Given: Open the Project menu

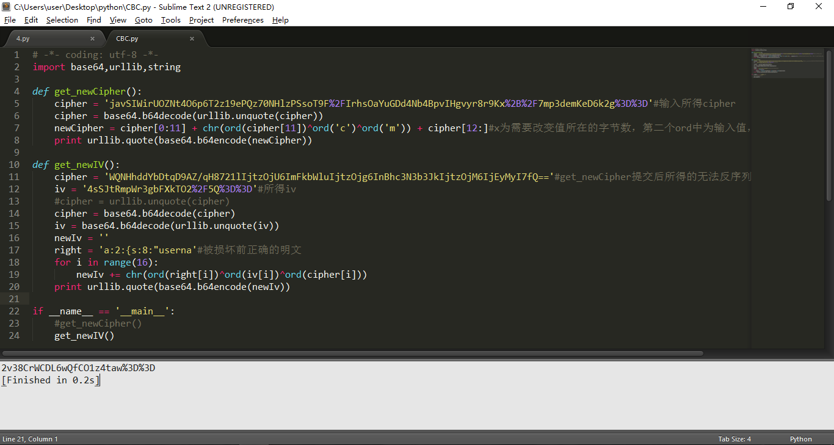Looking at the screenshot, I should click(x=201, y=20).
